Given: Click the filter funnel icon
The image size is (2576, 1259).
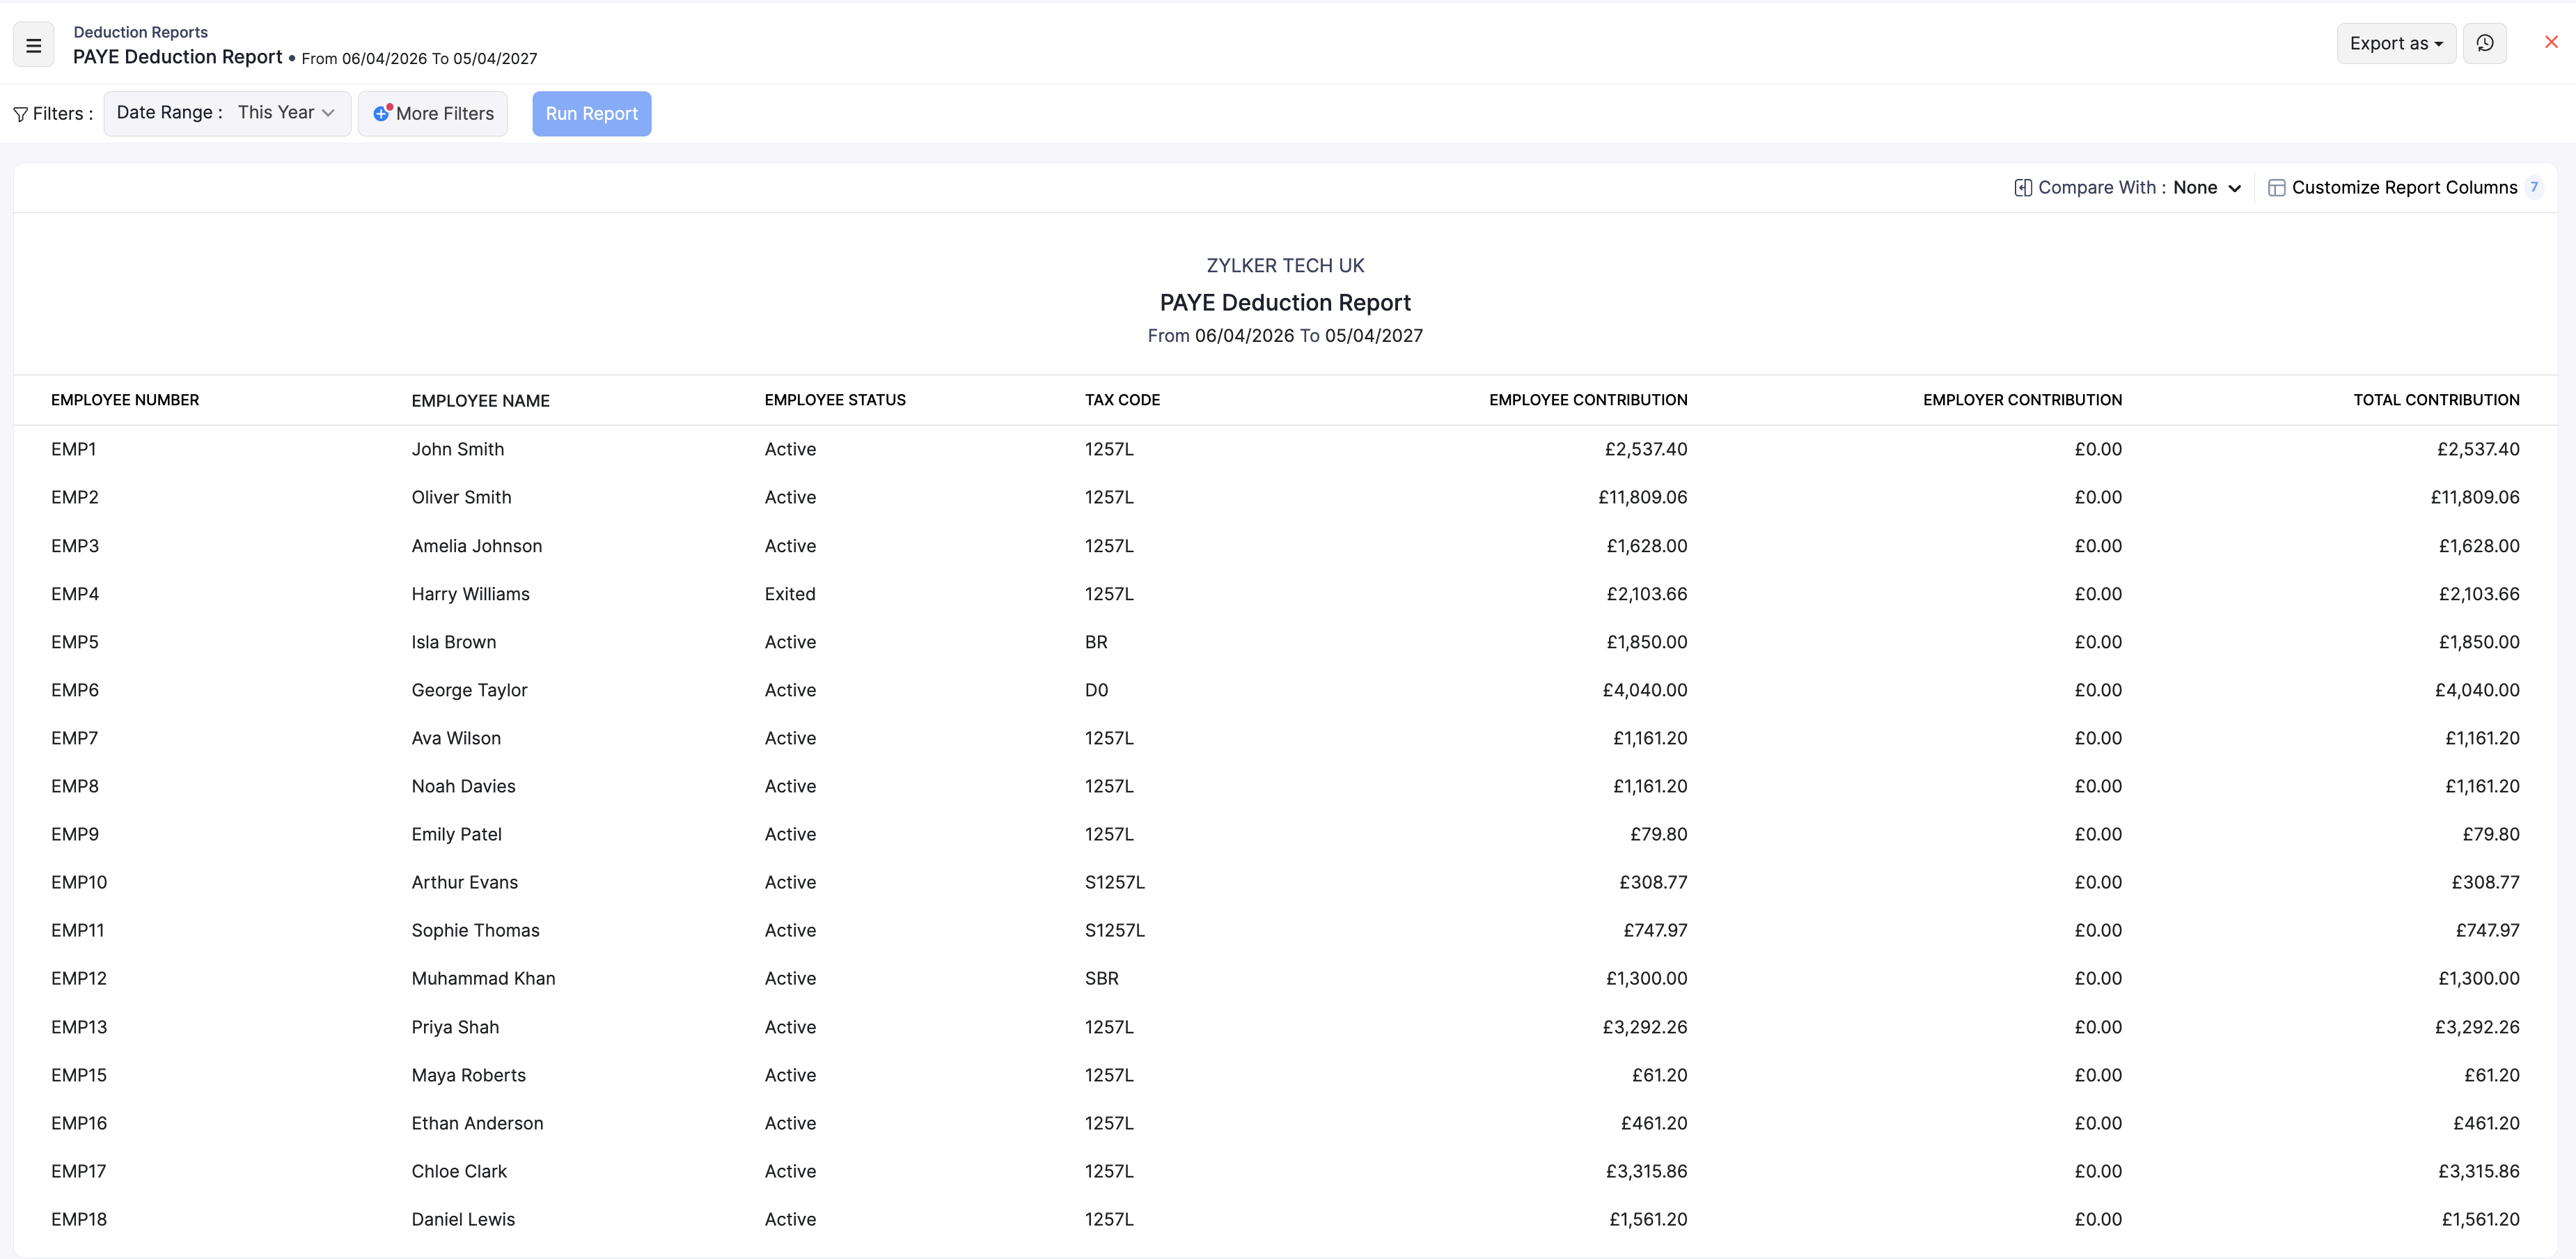Looking at the screenshot, I should tap(20, 114).
